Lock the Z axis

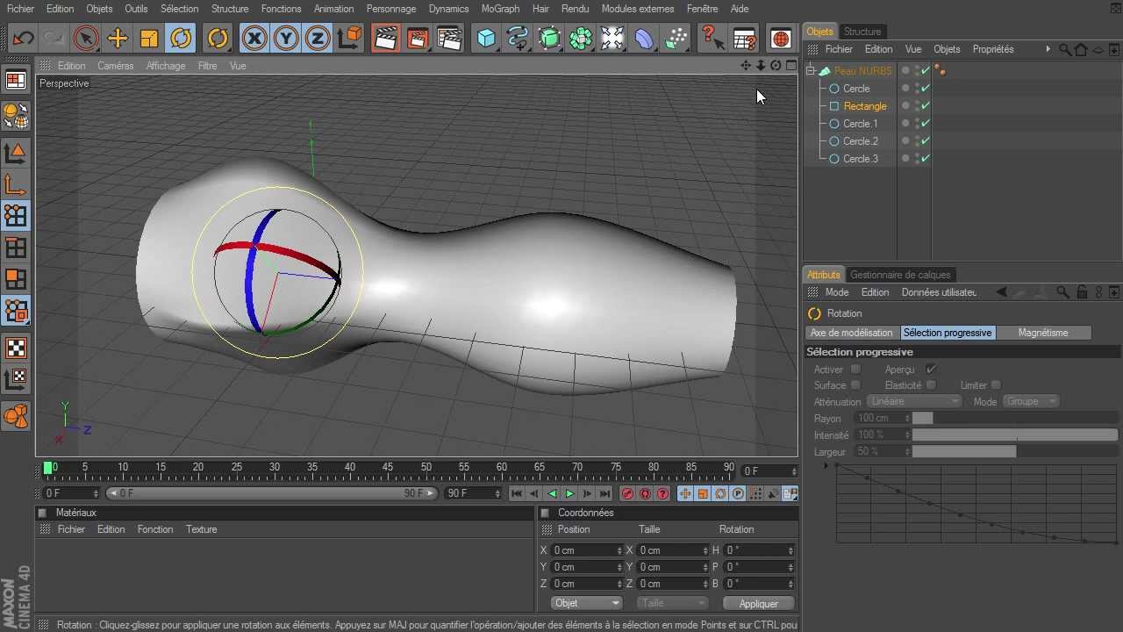(x=318, y=39)
